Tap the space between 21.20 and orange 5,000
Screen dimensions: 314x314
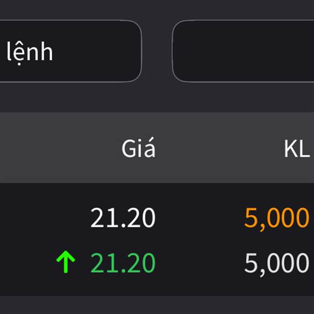click(200, 218)
